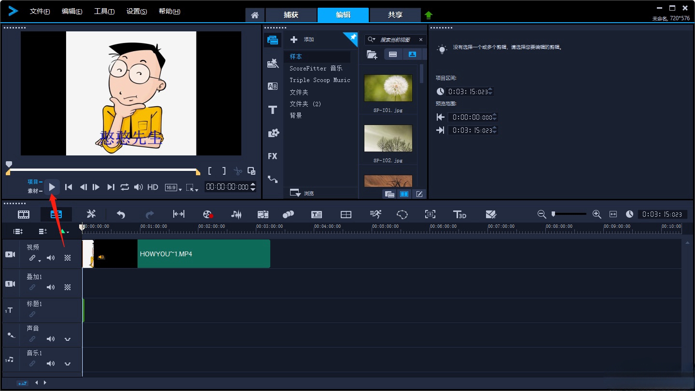The width and height of the screenshot is (695, 391).
Task: Expand the 声音 track options chevron
Action: [68, 339]
